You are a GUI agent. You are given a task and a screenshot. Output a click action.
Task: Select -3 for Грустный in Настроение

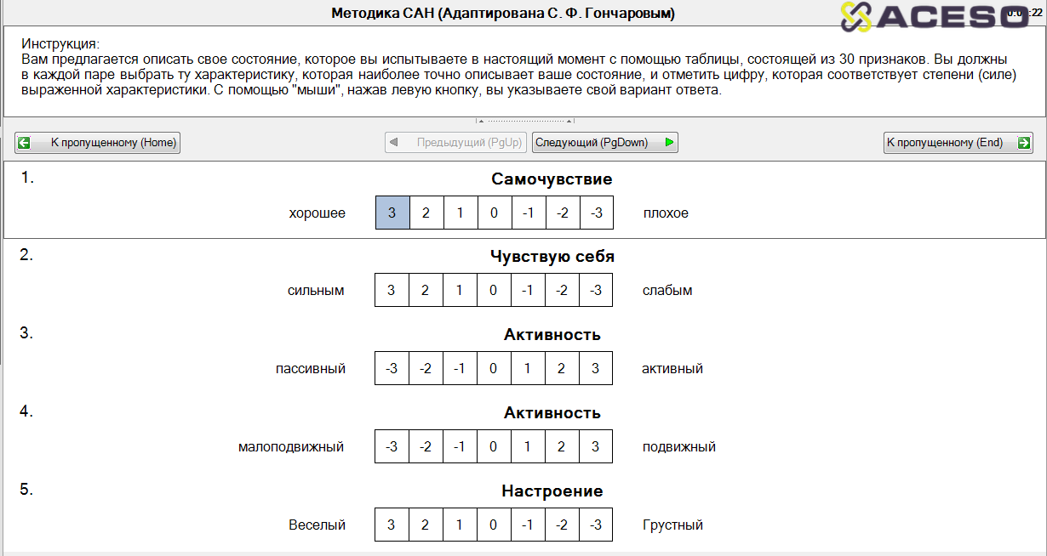596,525
